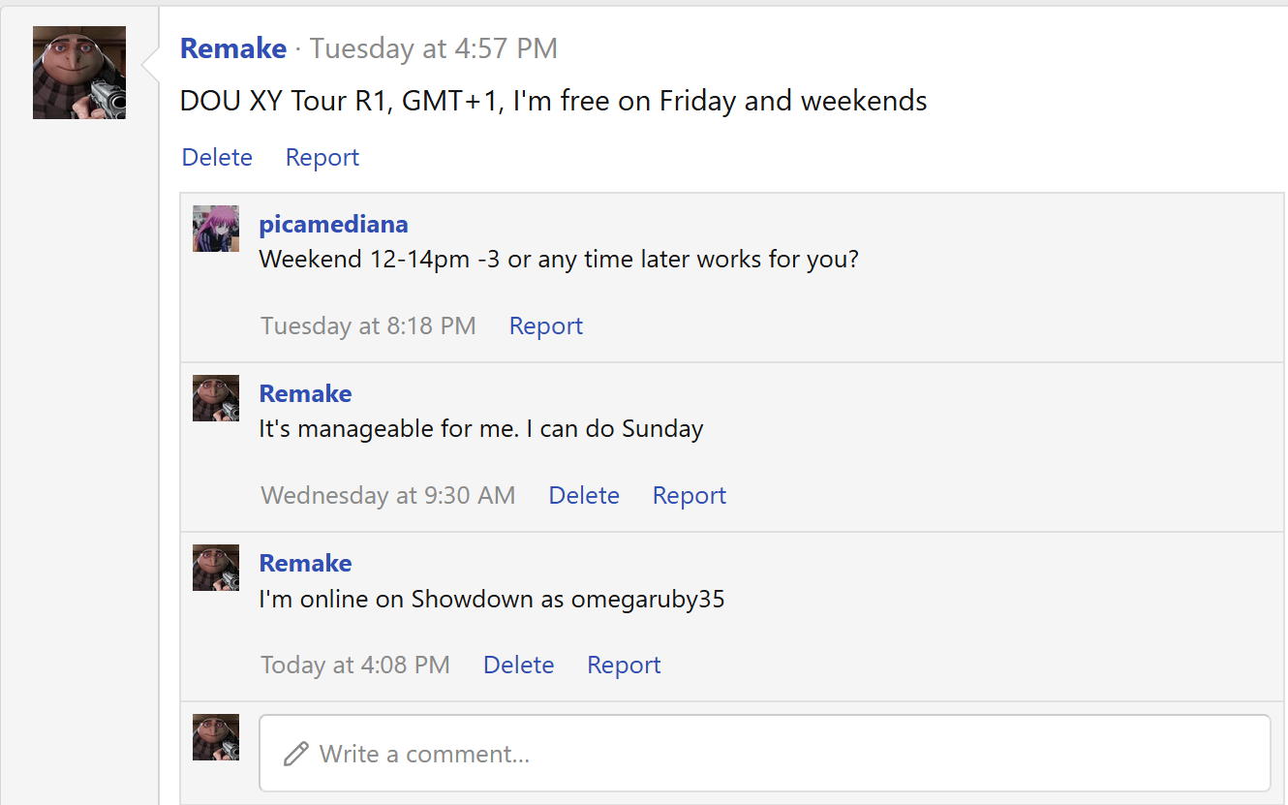Report picamediana's comment
1288x805 pixels.
pyautogui.click(x=546, y=325)
